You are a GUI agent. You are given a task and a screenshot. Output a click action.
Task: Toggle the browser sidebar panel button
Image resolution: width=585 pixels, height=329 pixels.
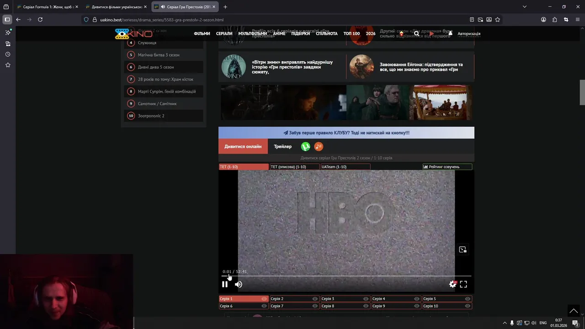[x=7, y=20]
